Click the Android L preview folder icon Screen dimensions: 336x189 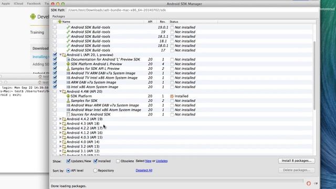click(64, 55)
